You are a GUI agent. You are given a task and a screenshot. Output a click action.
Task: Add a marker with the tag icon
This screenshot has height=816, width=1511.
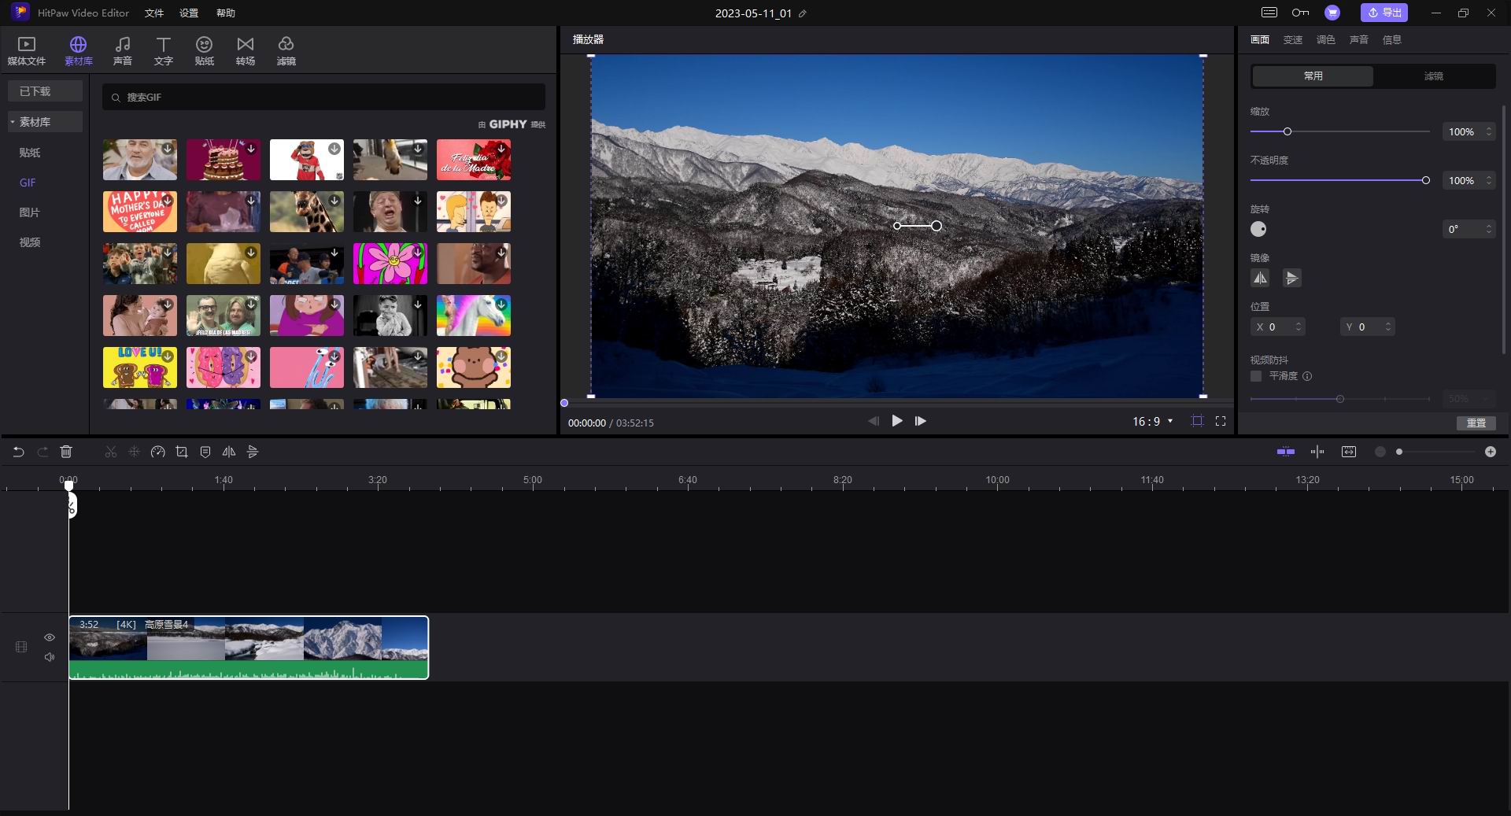point(205,452)
